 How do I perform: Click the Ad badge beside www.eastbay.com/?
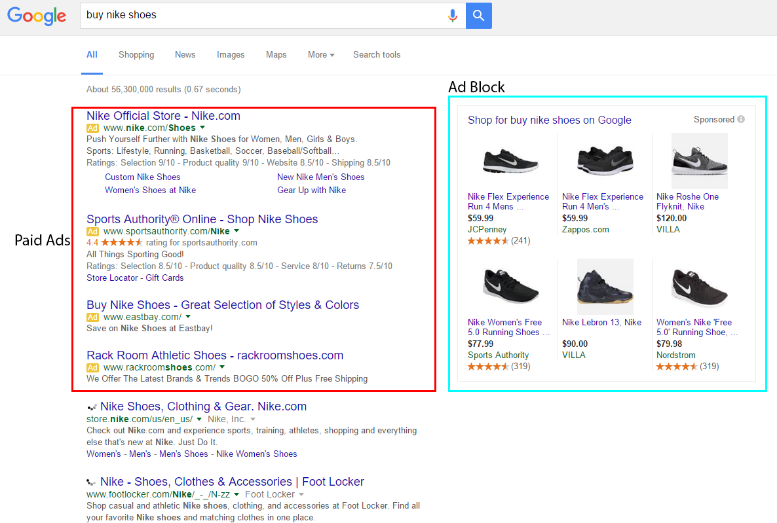coord(92,317)
